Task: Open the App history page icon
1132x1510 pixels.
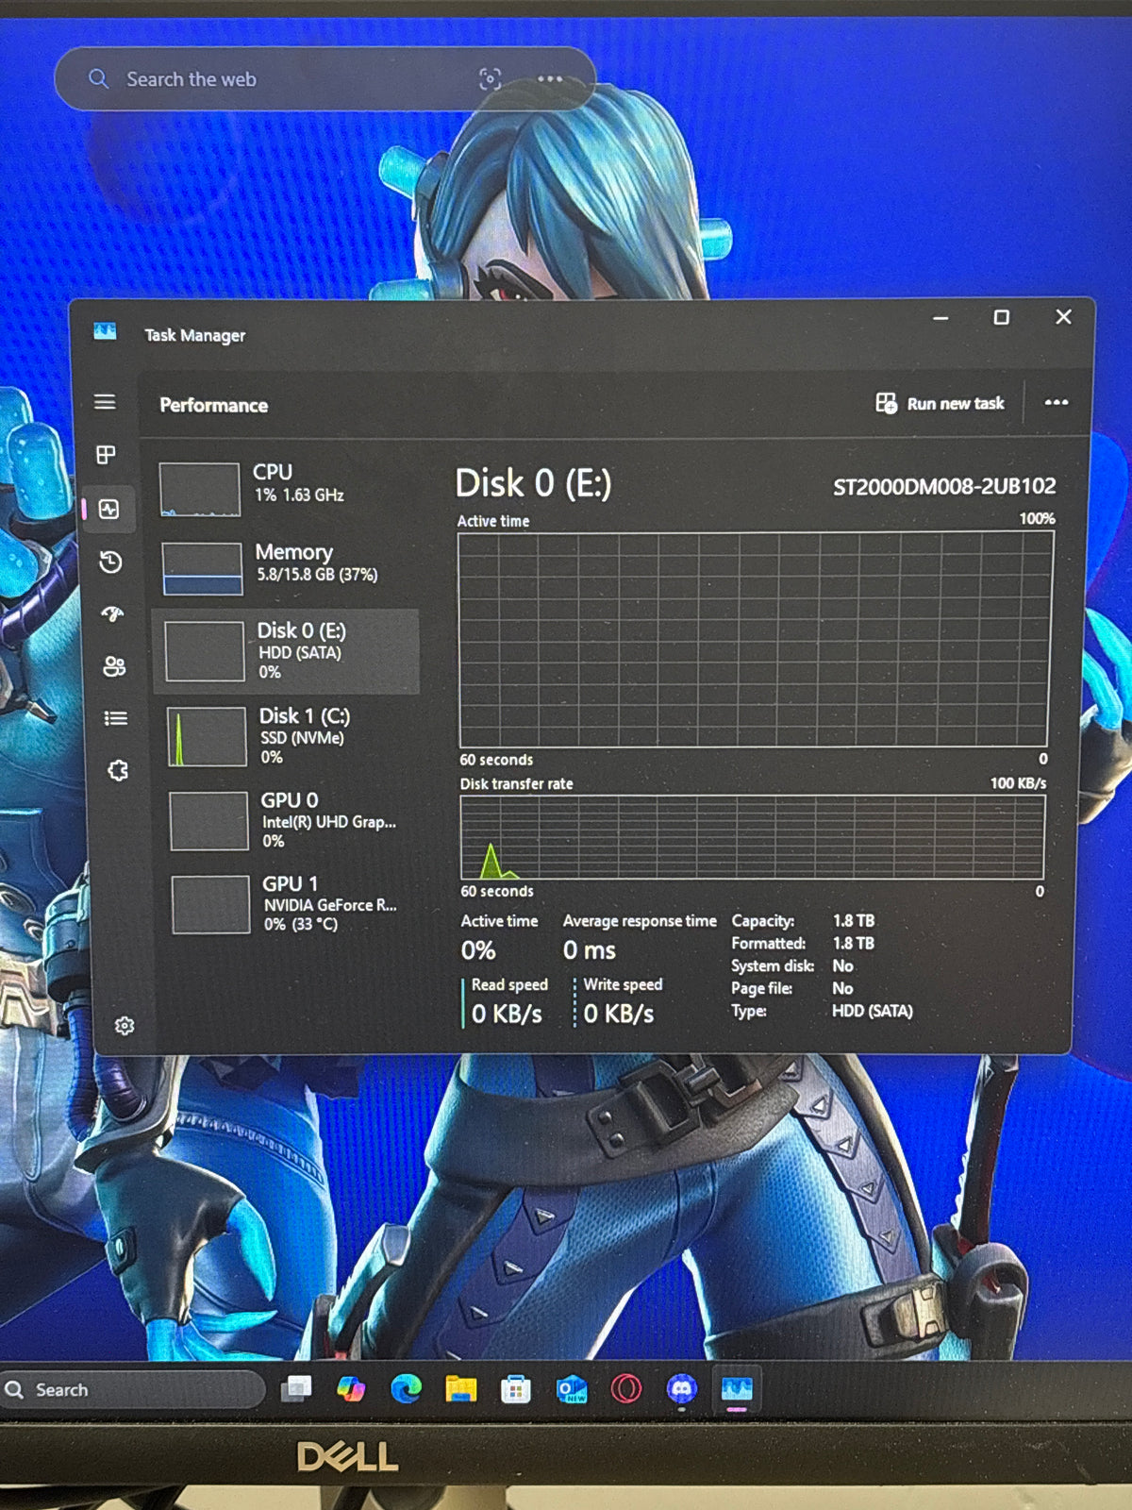Action: click(x=110, y=562)
